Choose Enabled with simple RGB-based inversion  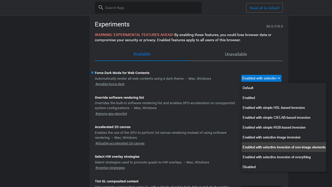(x=284, y=127)
